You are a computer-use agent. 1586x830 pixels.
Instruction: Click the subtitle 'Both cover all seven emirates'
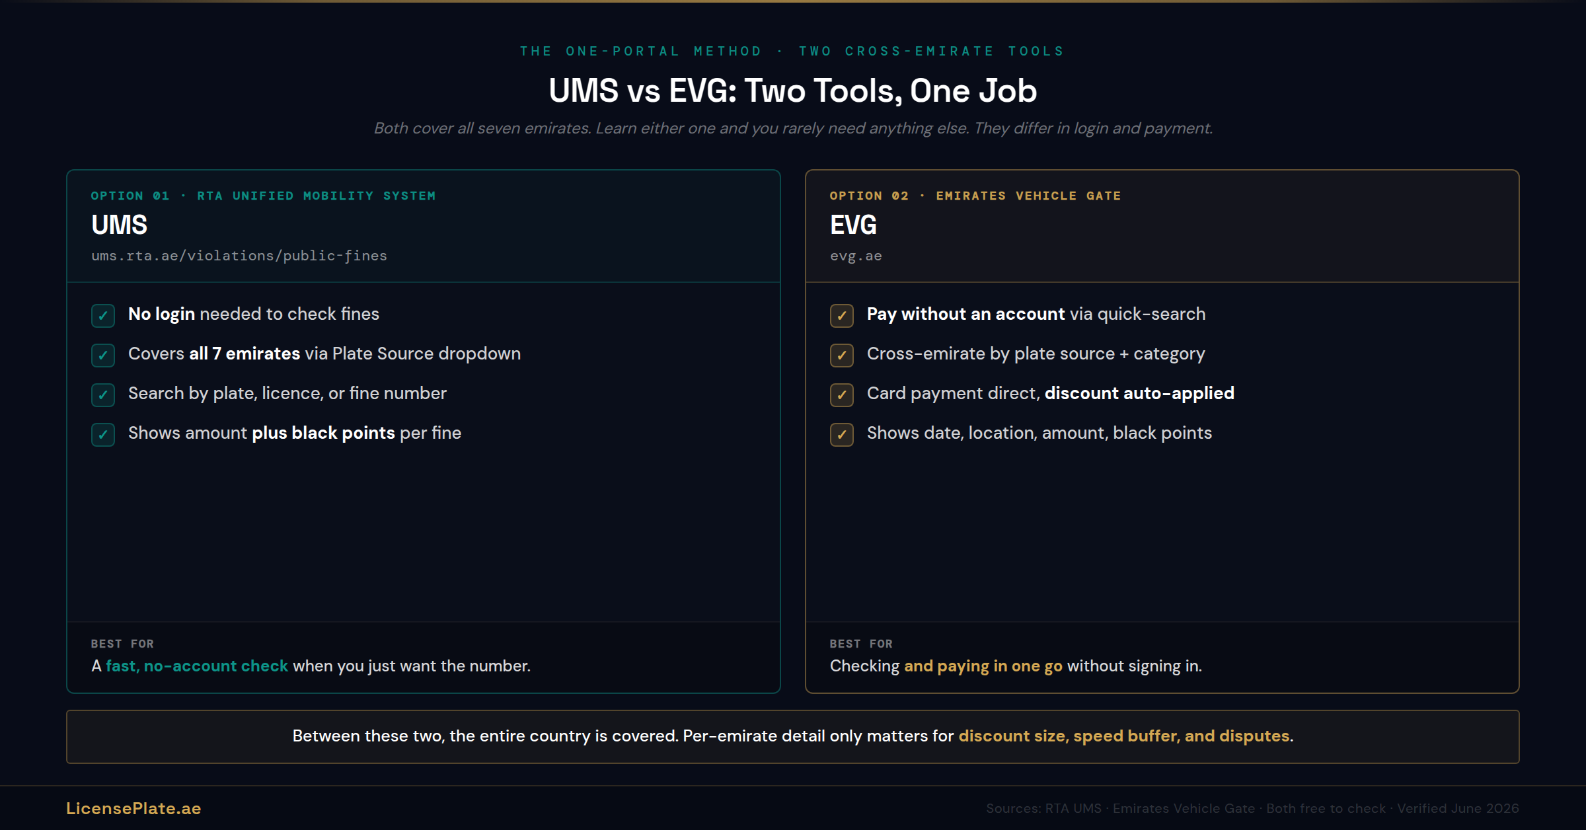(x=793, y=128)
